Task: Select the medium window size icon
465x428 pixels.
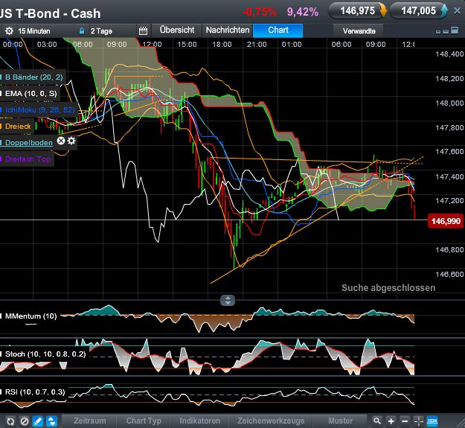Action: click(x=446, y=31)
